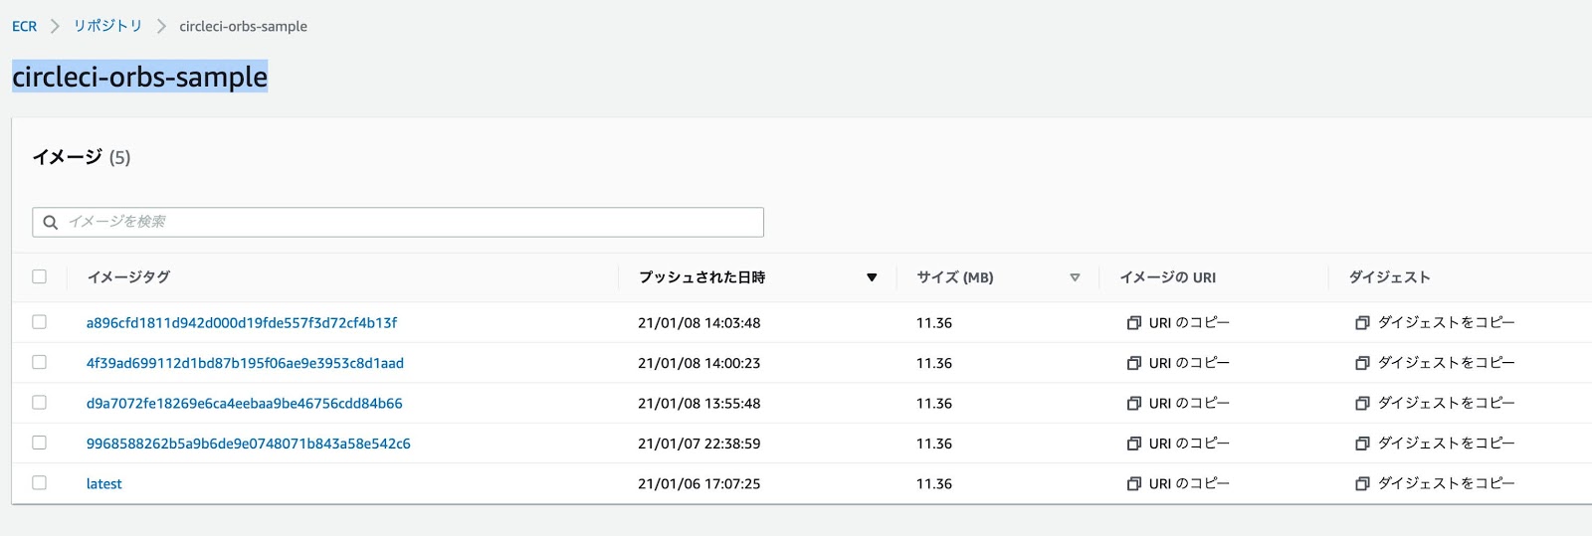Click the プッシュされた日時 column header
Viewport: 1592px width, 536px height.
pos(701,277)
